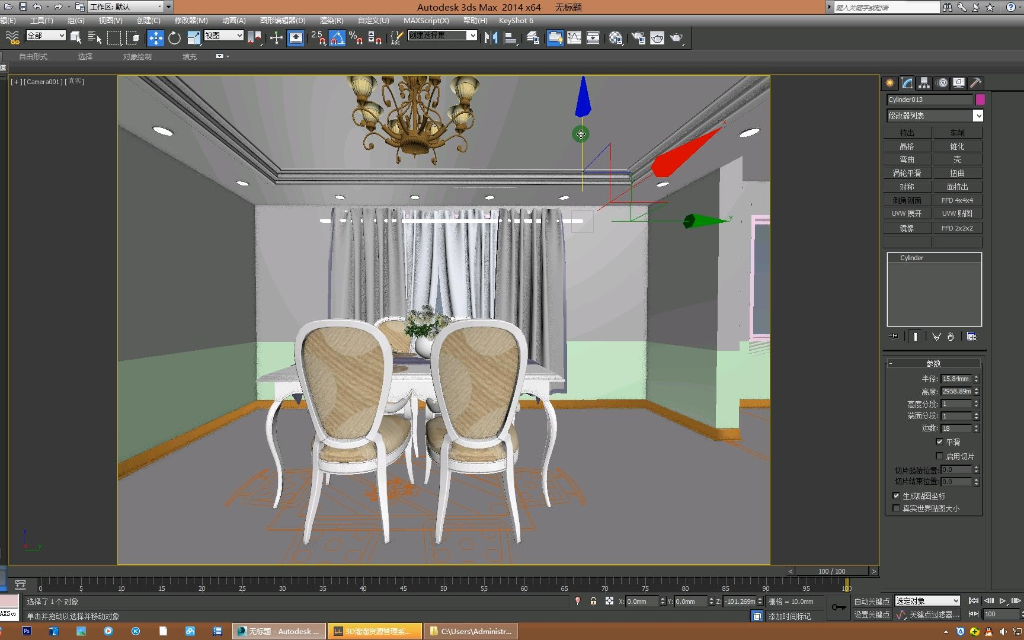Screen dimensions: 1024x640
Task: Apply the 车削 modifier button
Action: point(958,132)
